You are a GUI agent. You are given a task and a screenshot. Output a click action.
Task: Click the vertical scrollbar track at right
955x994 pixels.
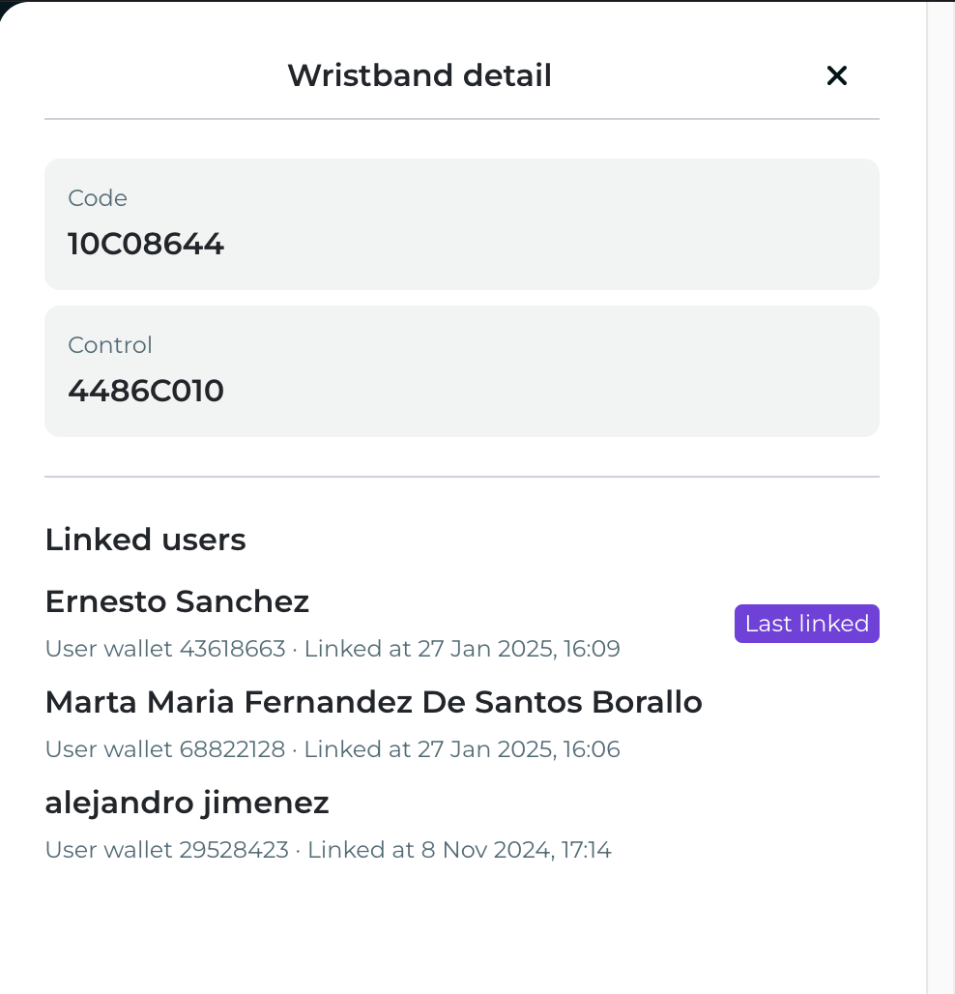click(x=941, y=497)
